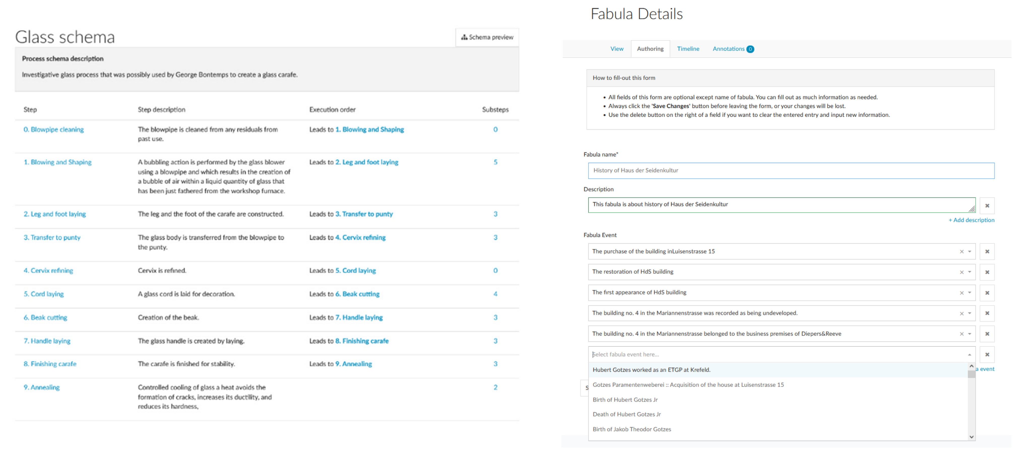The image size is (1027, 458).
Task: Click the Schema preview button
Action: (x=487, y=37)
